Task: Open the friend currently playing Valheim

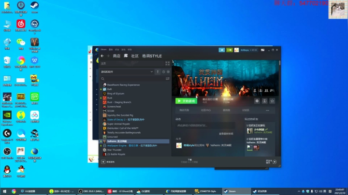Action: (x=260, y=131)
